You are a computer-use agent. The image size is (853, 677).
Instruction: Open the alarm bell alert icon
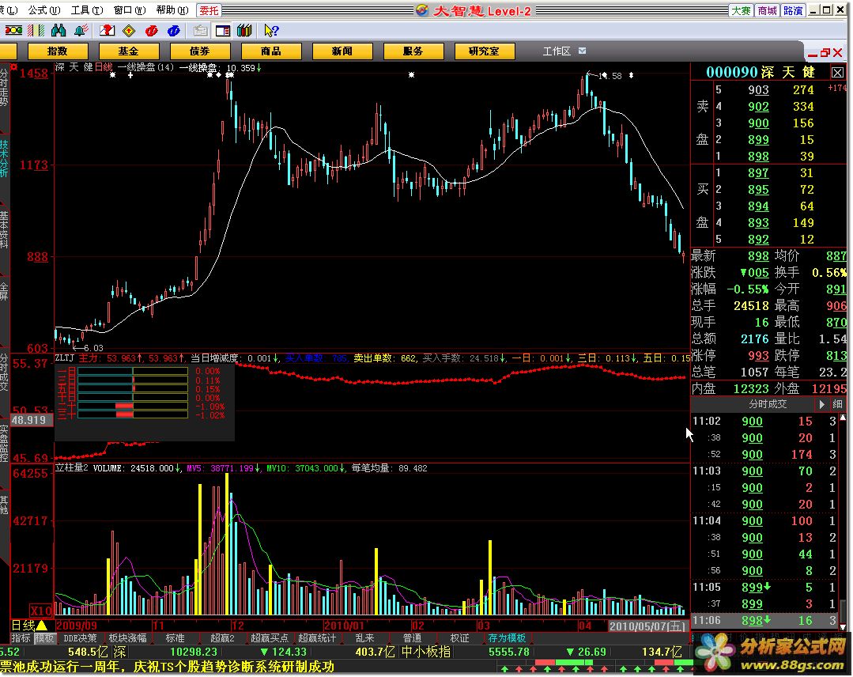[x=81, y=31]
